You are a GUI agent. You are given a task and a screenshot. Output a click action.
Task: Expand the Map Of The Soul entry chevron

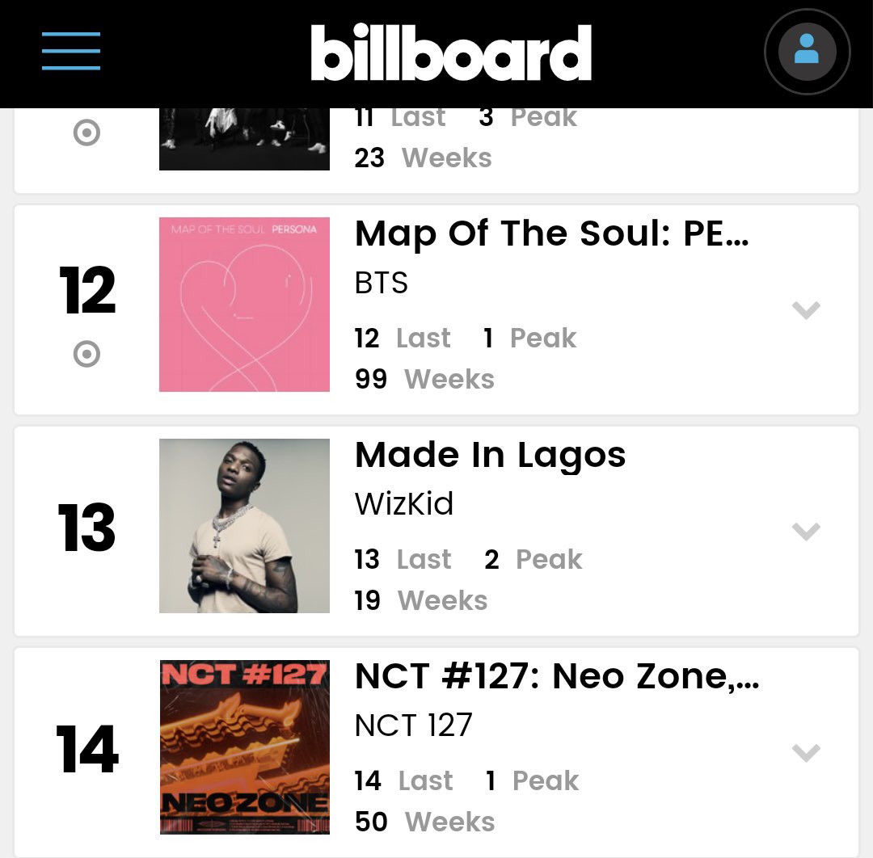tap(806, 309)
